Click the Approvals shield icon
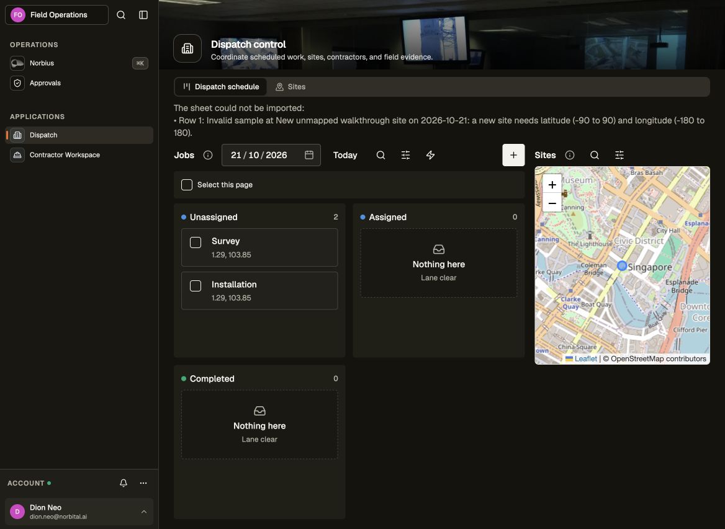This screenshot has width=725, height=529. pos(17,83)
